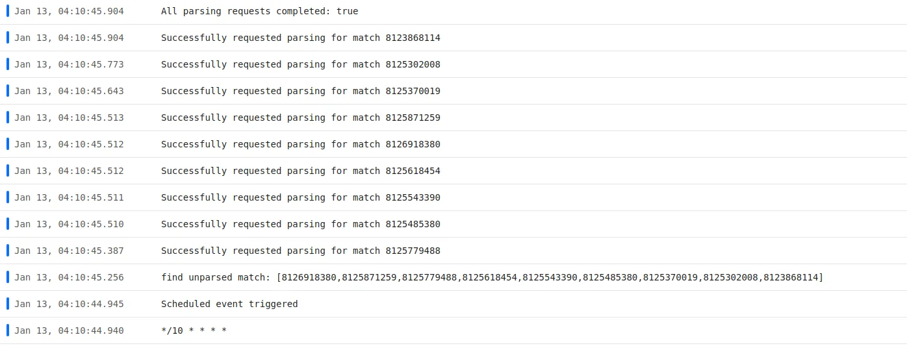Click the "Scheduled event triggered" message
This screenshot has height=348, width=907.
[229, 304]
